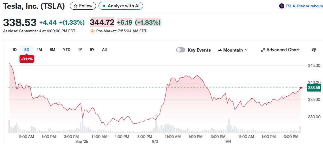Follow Tesla stock
Screen dimensions: 323x144
83,6
